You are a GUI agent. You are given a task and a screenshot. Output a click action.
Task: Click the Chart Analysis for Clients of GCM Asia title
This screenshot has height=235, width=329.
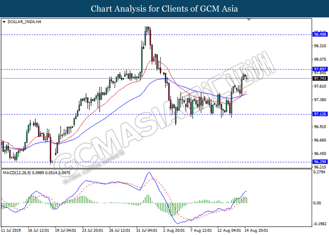click(x=164, y=9)
